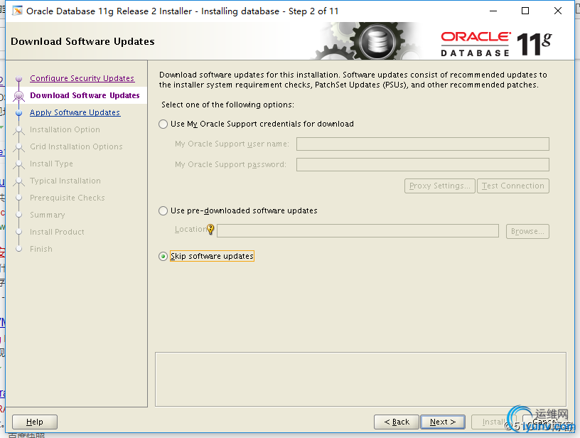The height and width of the screenshot is (438, 580).
Task: Click the Install button
Action: pyautogui.click(x=493, y=422)
